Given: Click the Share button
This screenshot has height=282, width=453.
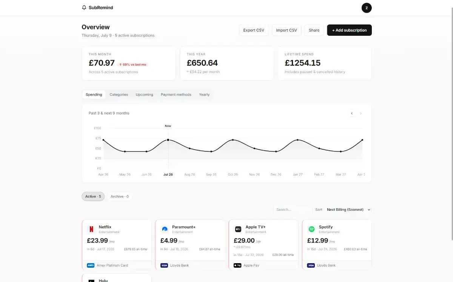Looking at the screenshot, I should 314,30.
